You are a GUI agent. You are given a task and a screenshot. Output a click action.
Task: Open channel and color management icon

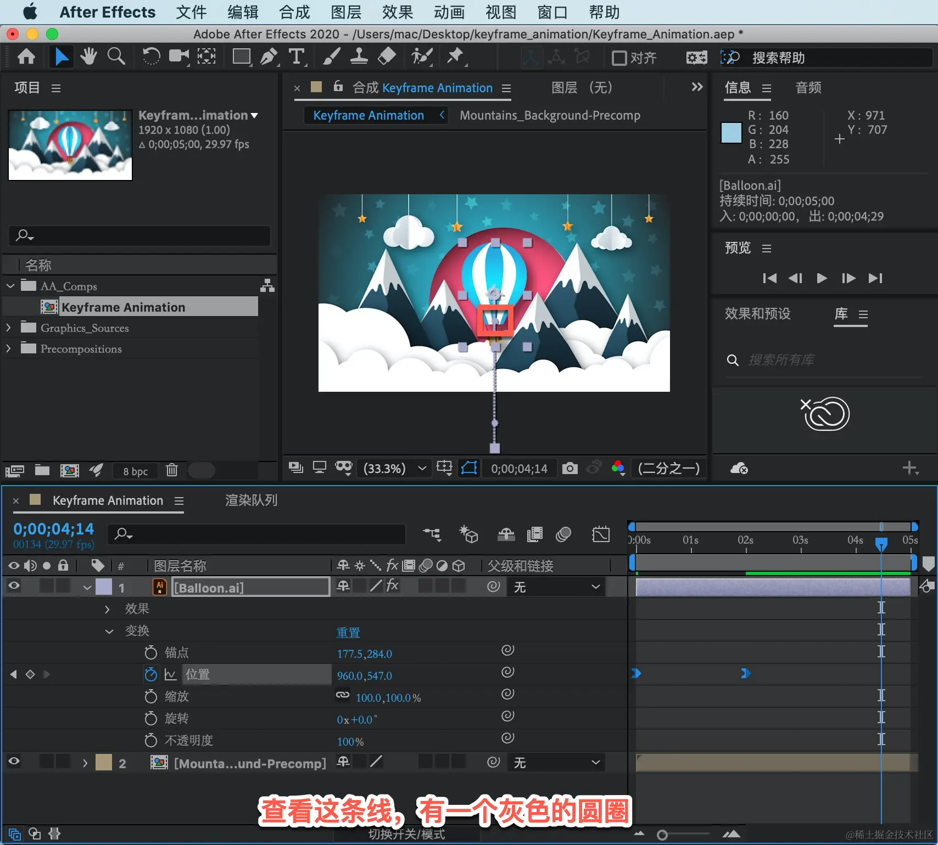point(618,468)
